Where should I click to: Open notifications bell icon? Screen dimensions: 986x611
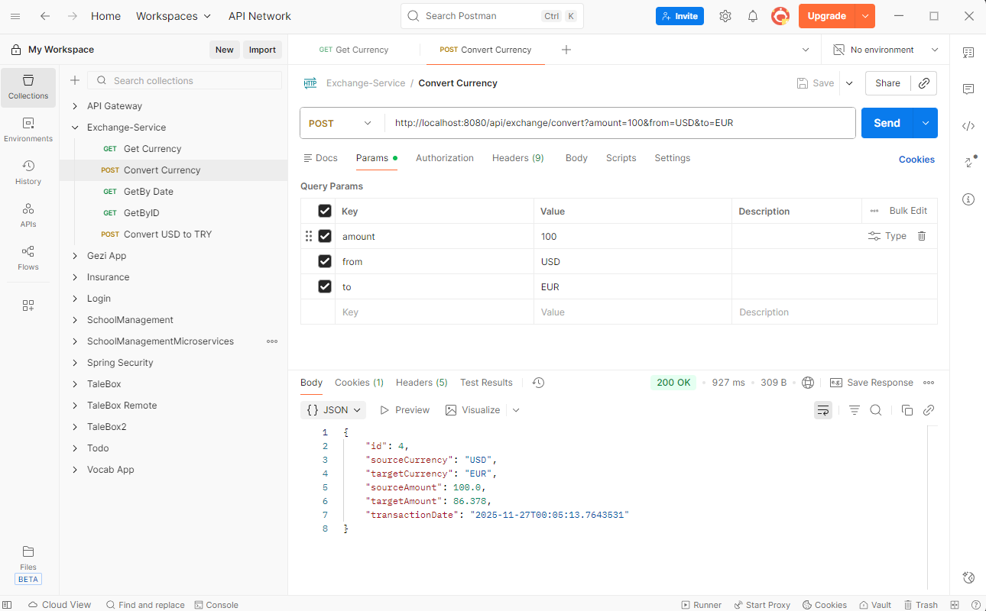(753, 16)
